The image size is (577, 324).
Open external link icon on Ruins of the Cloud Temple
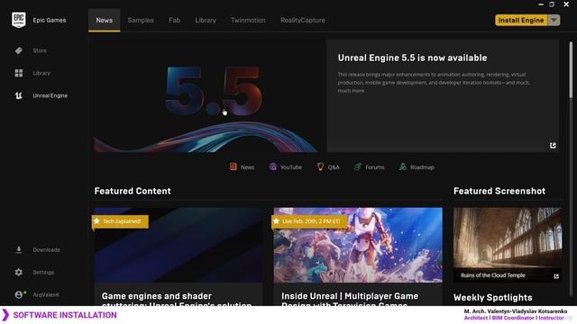pos(556,276)
